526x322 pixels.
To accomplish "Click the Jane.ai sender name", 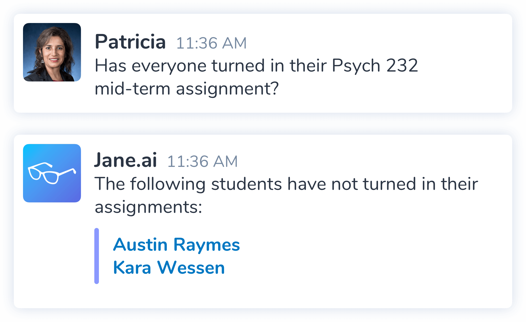I will coord(125,160).
